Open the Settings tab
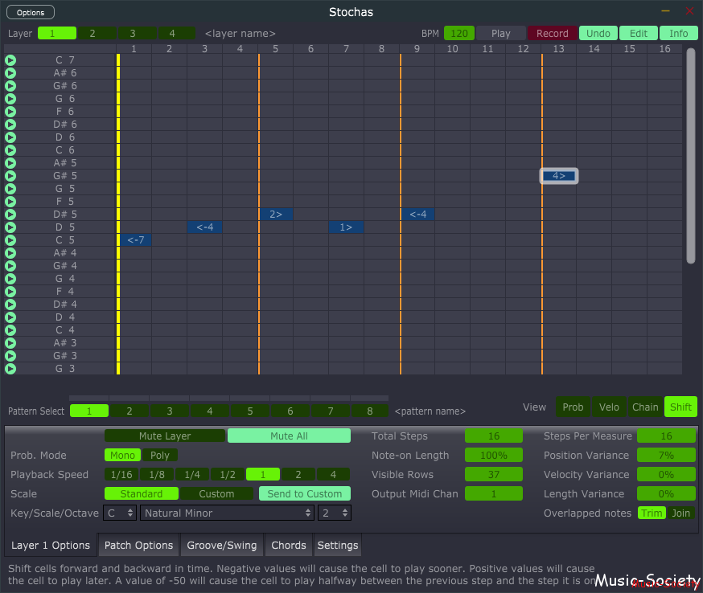 click(338, 545)
